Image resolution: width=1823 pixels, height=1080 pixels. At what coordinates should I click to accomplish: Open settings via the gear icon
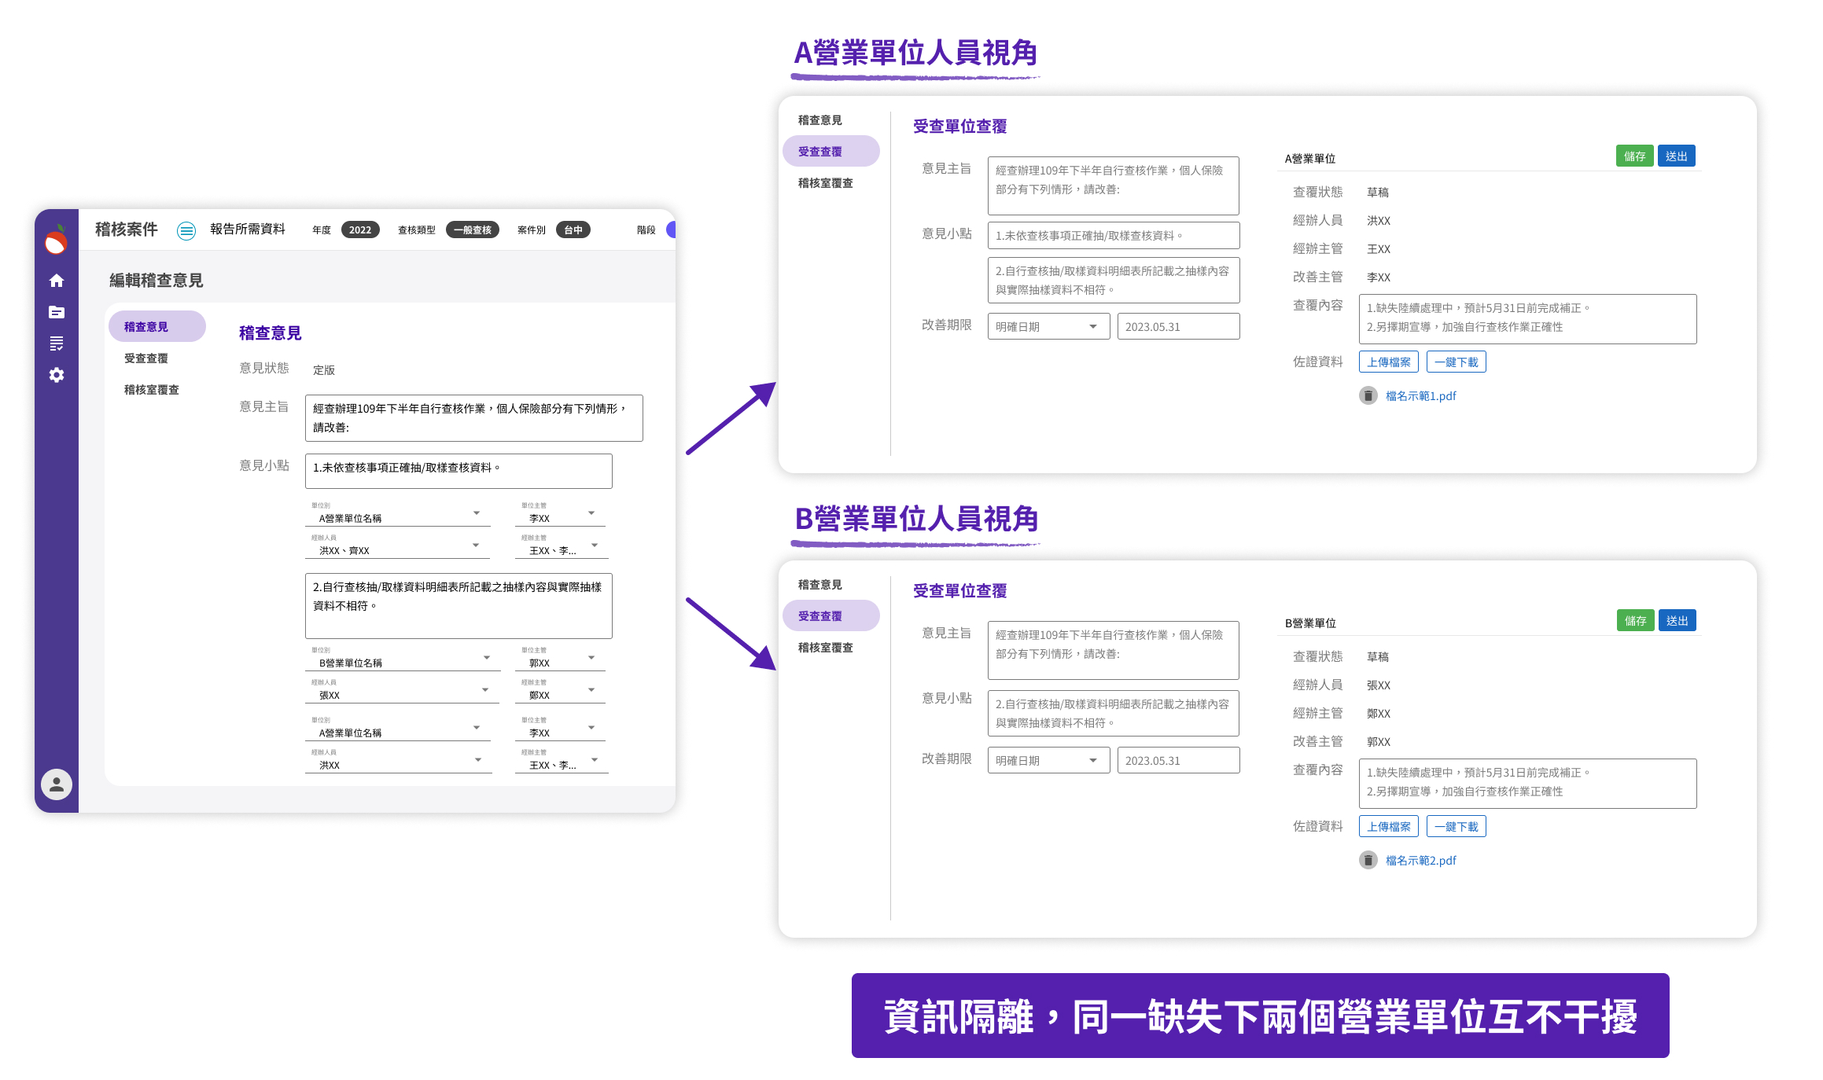click(x=57, y=375)
